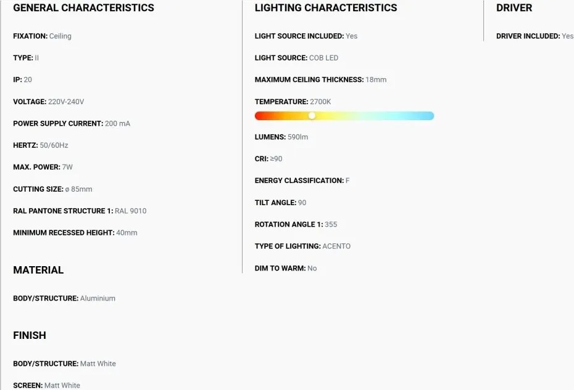Click the Cutting Size ø 85mm entry
This screenshot has width=574, height=390.
coord(52,189)
